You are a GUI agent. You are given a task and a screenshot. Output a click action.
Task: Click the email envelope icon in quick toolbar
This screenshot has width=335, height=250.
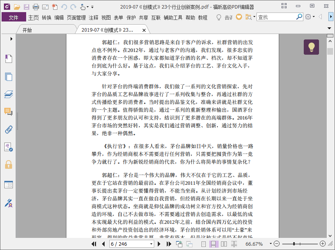(45, 7)
